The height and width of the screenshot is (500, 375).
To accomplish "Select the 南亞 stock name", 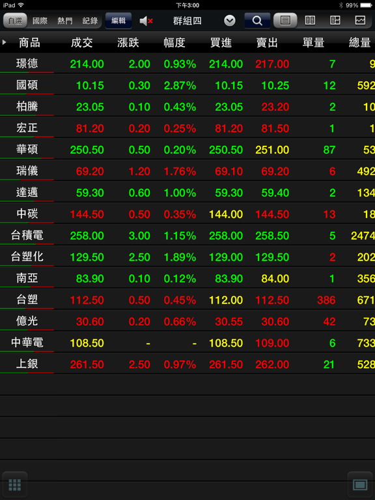I will [x=27, y=278].
